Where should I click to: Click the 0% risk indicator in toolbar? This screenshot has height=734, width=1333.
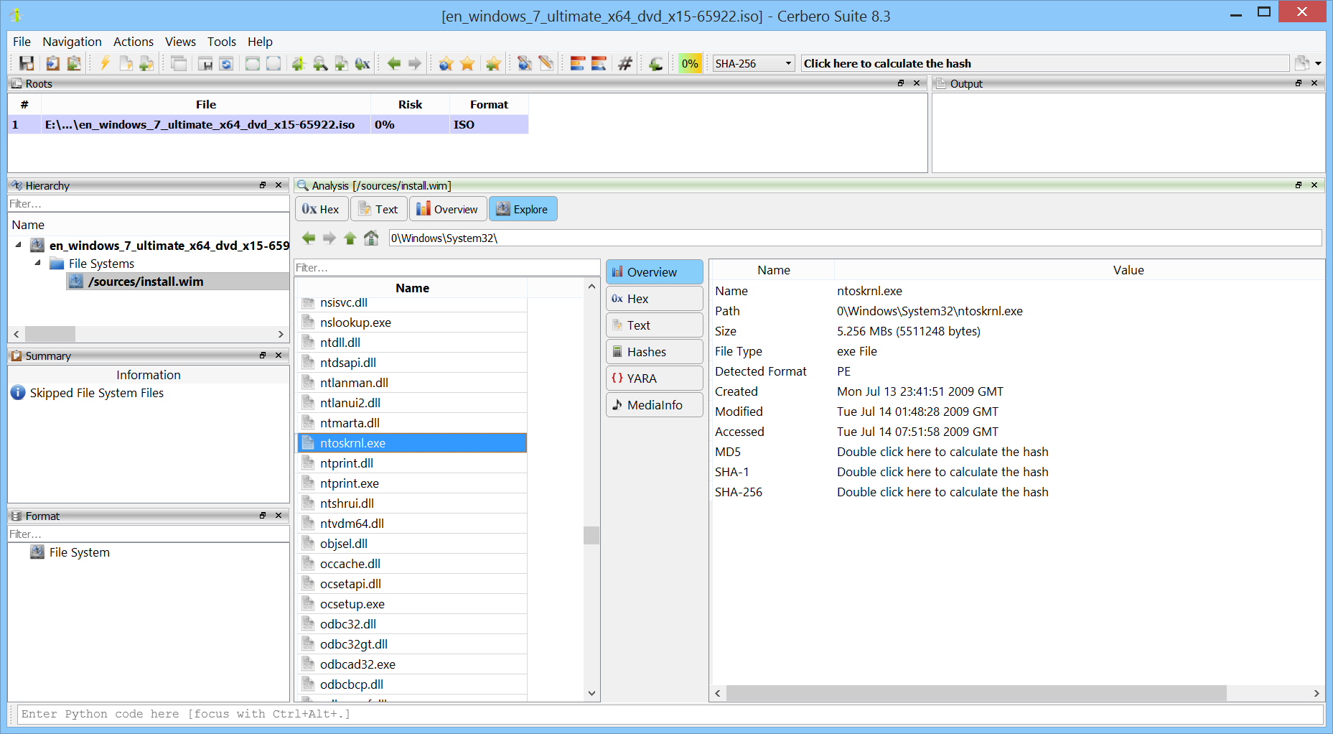click(690, 63)
